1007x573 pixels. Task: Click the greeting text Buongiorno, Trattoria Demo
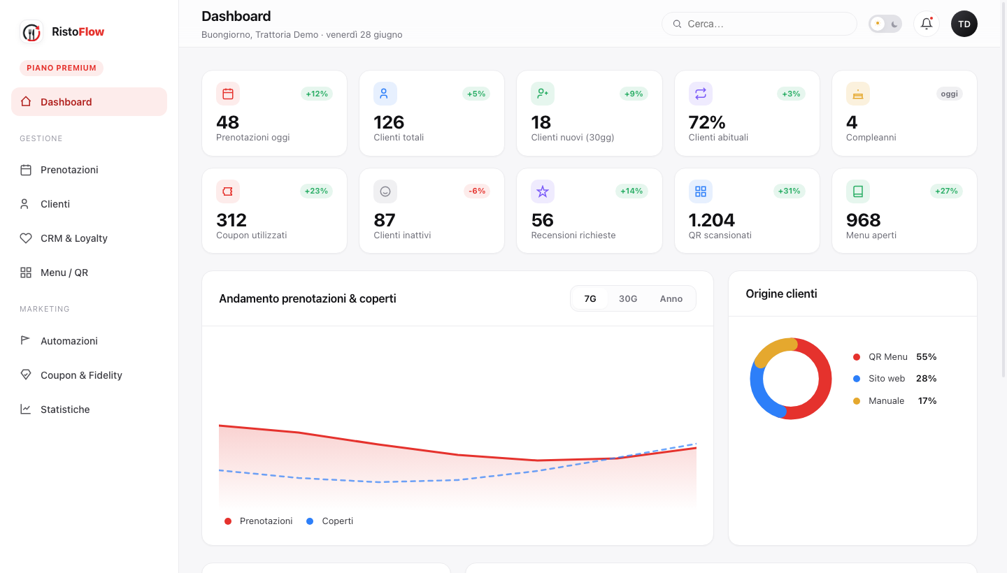(x=259, y=34)
